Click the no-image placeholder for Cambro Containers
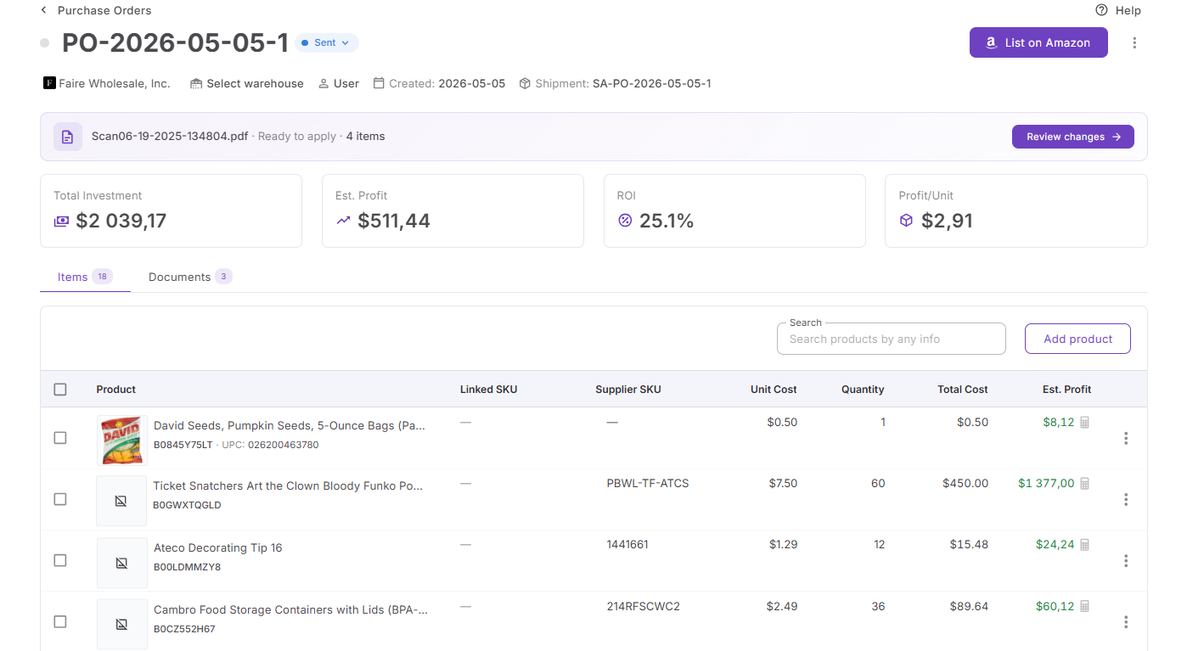 [121, 624]
